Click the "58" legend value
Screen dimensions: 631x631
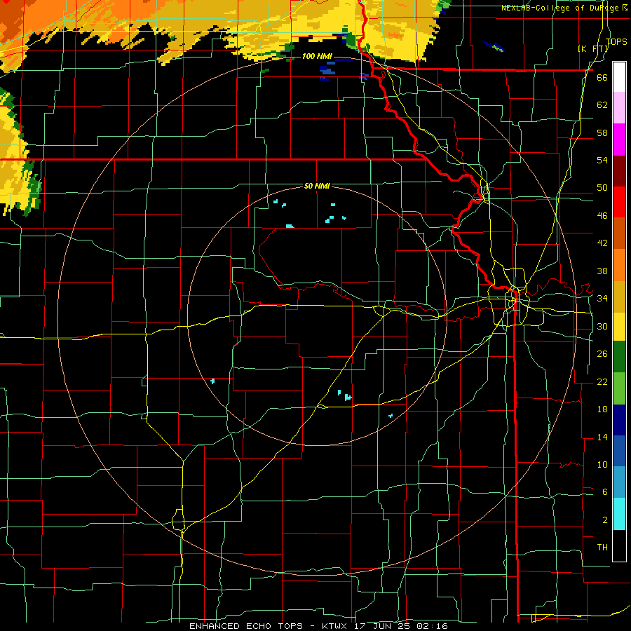tap(602, 133)
